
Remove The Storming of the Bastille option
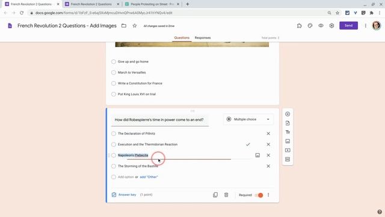[268, 166]
